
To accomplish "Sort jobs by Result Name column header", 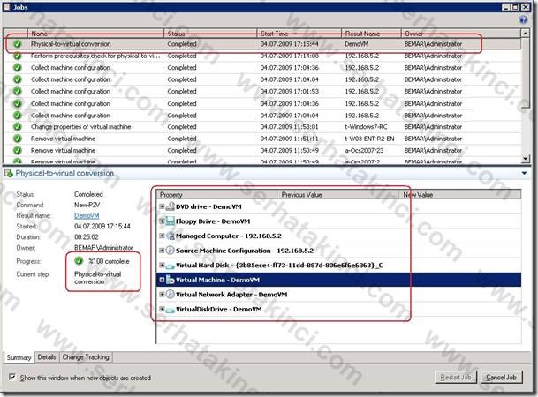I will click(x=371, y=34).
